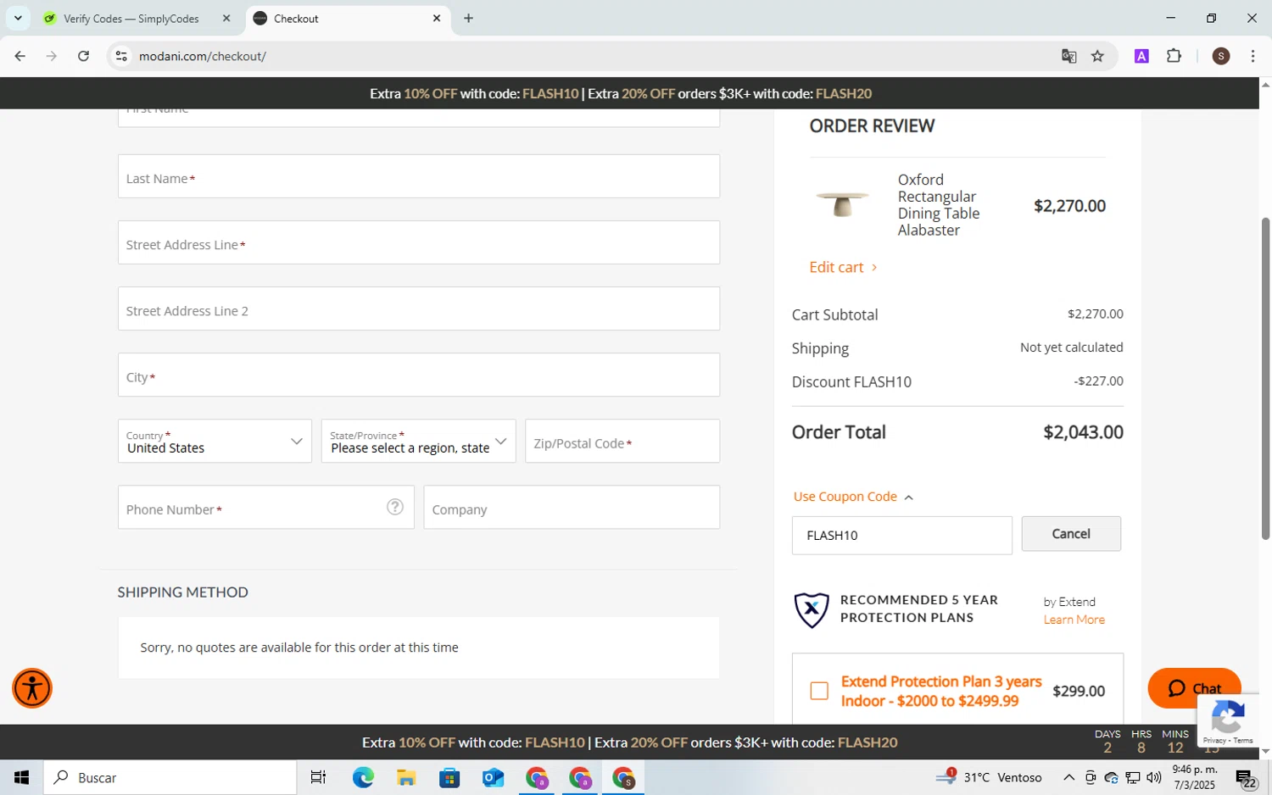This screenshot has height=795, width=1272.
Task: Open the State/Province dropdown
Action: [418, 441]
